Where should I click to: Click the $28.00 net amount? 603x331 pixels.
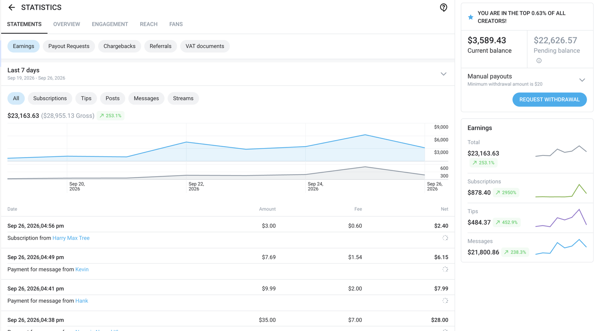tap(440, 320)
